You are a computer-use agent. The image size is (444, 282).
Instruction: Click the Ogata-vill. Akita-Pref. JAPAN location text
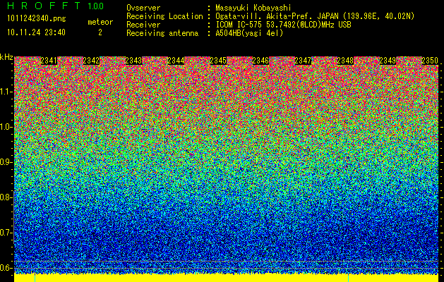[315, 16]
